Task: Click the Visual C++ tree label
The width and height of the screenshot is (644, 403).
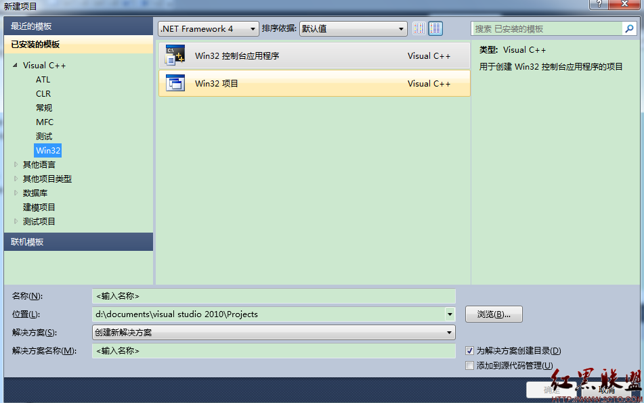Action: (45, 65)
